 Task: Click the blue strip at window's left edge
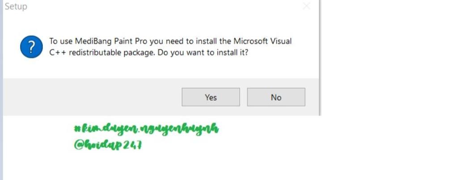pos(1,90)
